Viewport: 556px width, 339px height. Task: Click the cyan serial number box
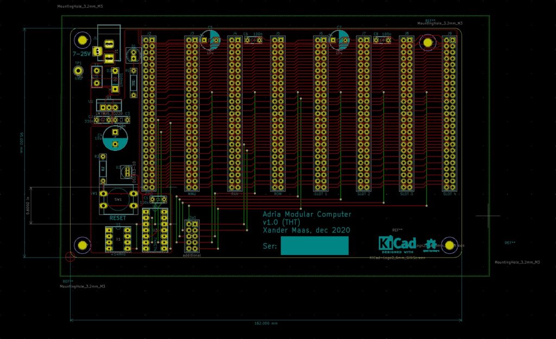click(314, 246)
